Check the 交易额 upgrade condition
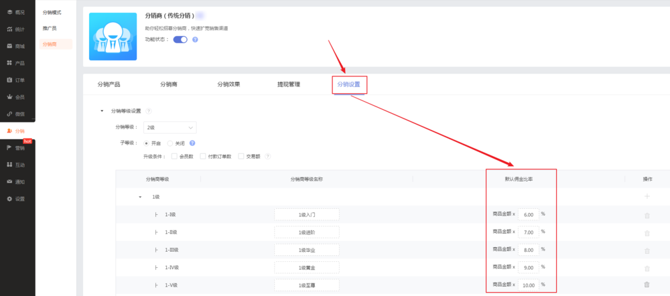Screen dimensions: 670x296 click(241, 156)
